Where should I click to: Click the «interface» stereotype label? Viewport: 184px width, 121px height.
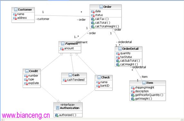[x=68, y=105]
